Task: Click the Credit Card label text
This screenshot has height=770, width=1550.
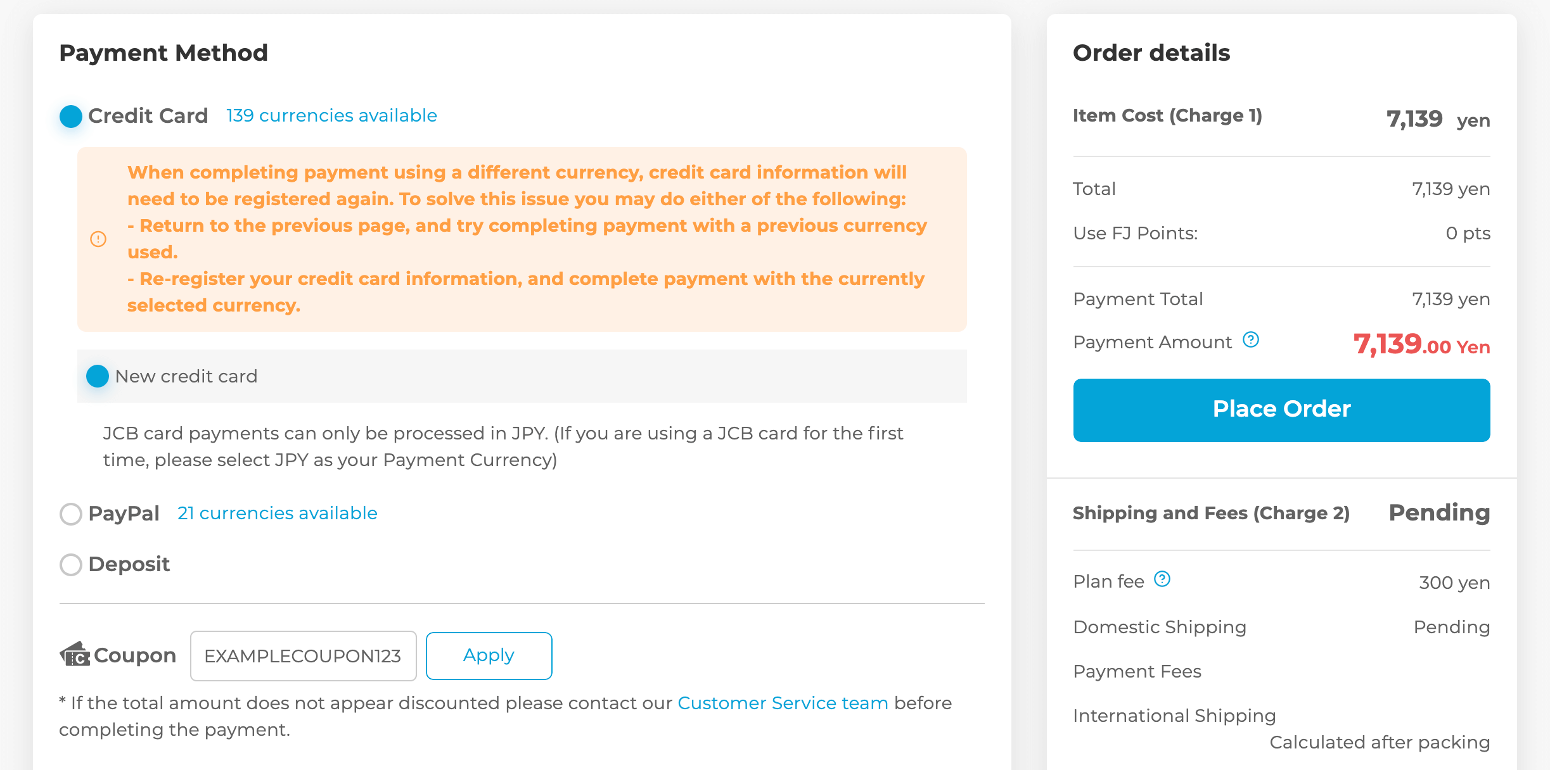Action: click(148, 116)
